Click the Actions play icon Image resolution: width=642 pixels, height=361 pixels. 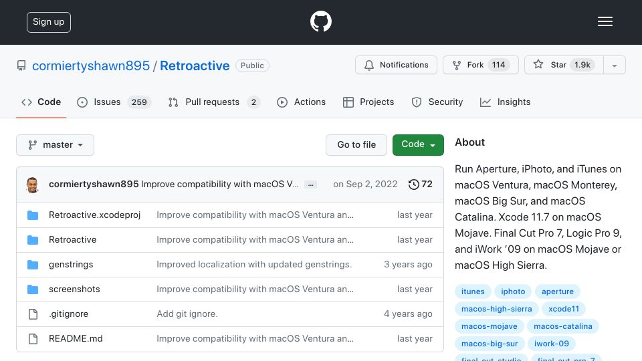pos(282,102)
